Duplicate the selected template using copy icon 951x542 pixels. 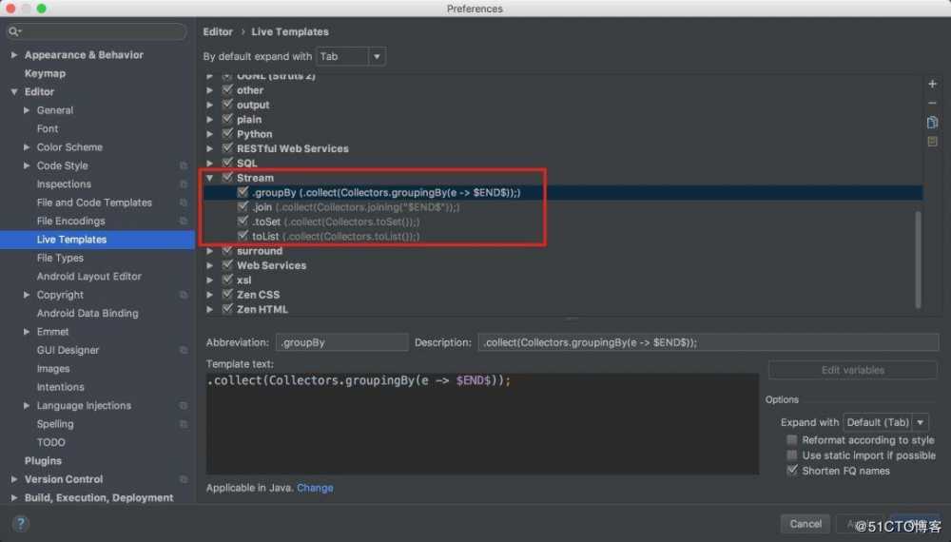pyautogui.click(x=932, y=123)
